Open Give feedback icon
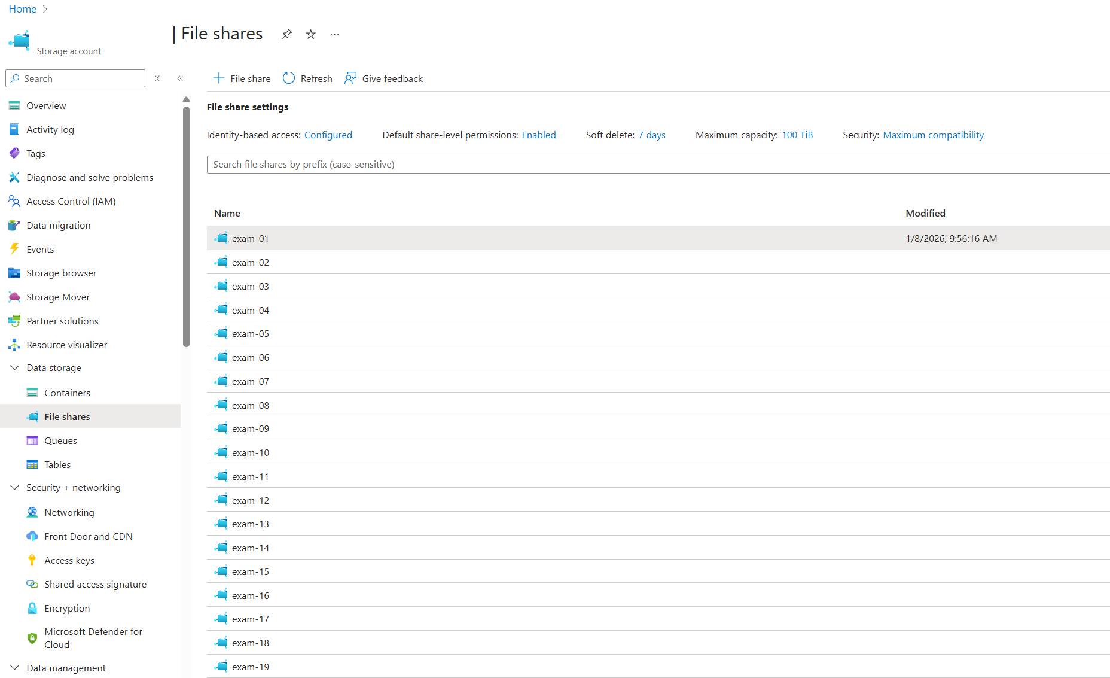1110x678 pixels. 350,78
